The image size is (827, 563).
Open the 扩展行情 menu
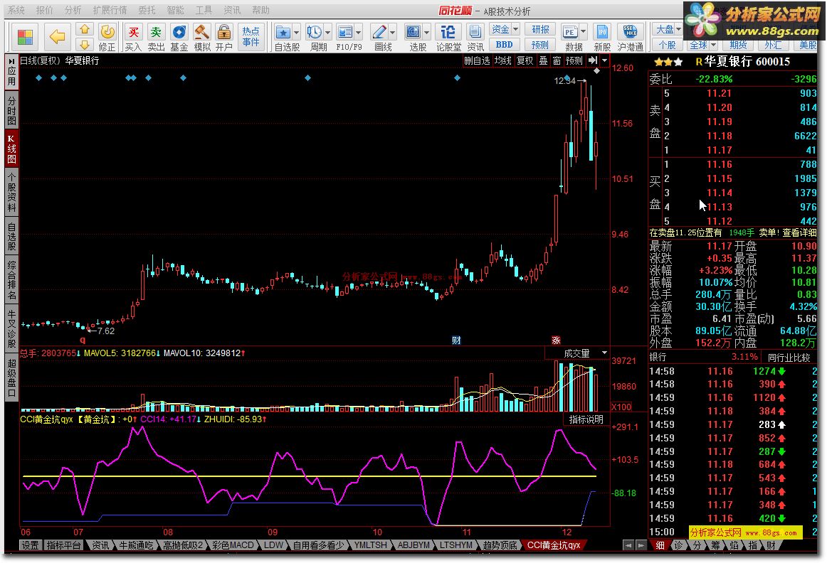[x=110, y=10]
